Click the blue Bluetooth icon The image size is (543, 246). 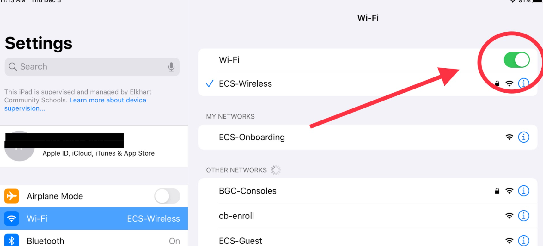coord(12,241)
